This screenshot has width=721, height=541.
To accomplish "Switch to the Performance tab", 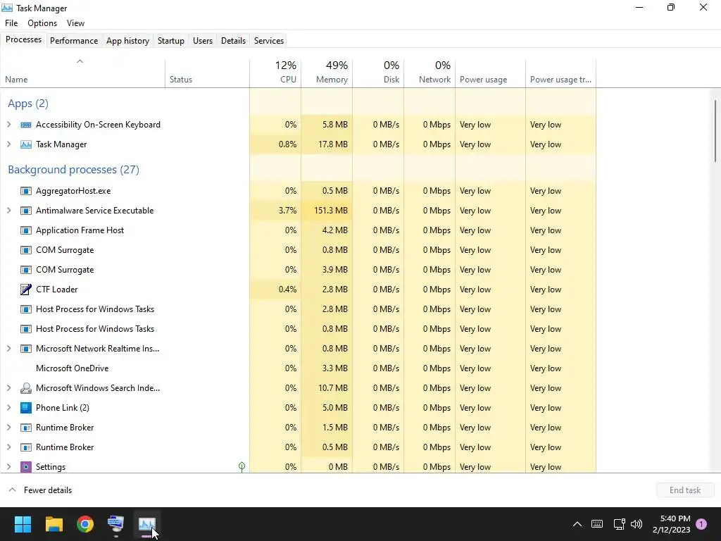I will tap(74, 41).
